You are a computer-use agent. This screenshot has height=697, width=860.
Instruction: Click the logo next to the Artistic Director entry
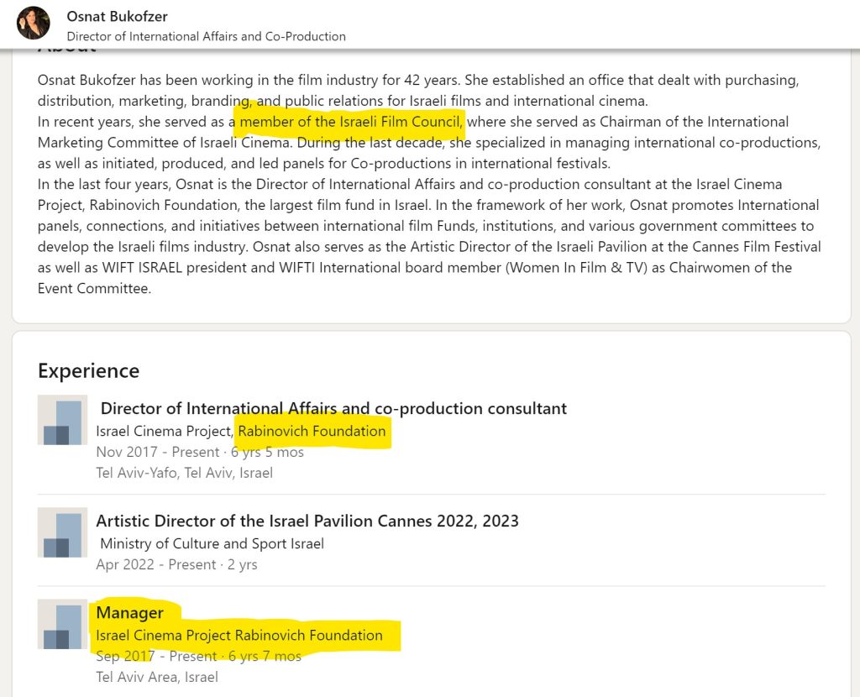(63, 532)
